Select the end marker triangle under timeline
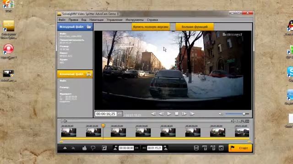 pos(249,142)
